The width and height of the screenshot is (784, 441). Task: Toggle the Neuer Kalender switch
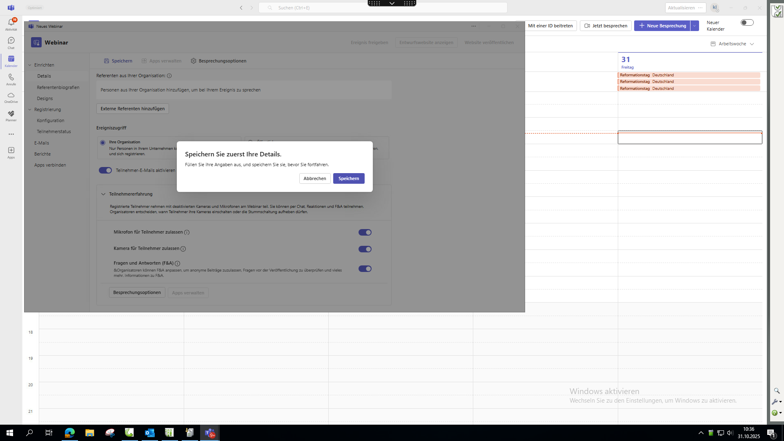(x=747, y=23)
